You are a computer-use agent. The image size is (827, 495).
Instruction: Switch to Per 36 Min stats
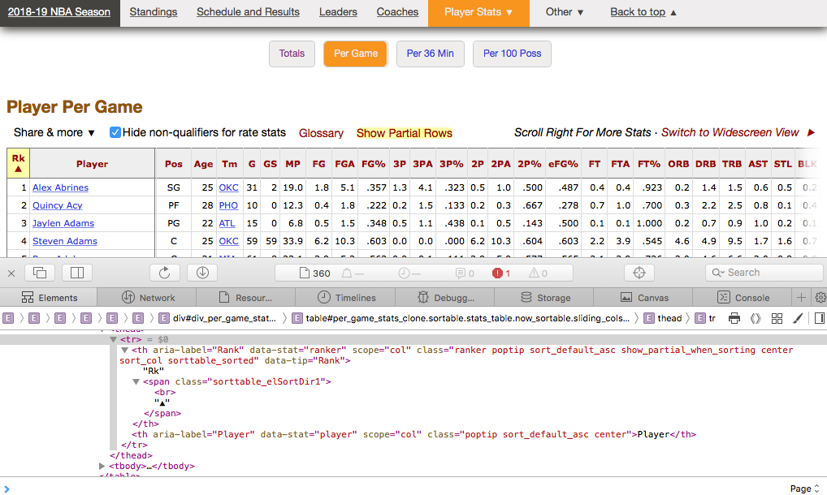[430, 54]
